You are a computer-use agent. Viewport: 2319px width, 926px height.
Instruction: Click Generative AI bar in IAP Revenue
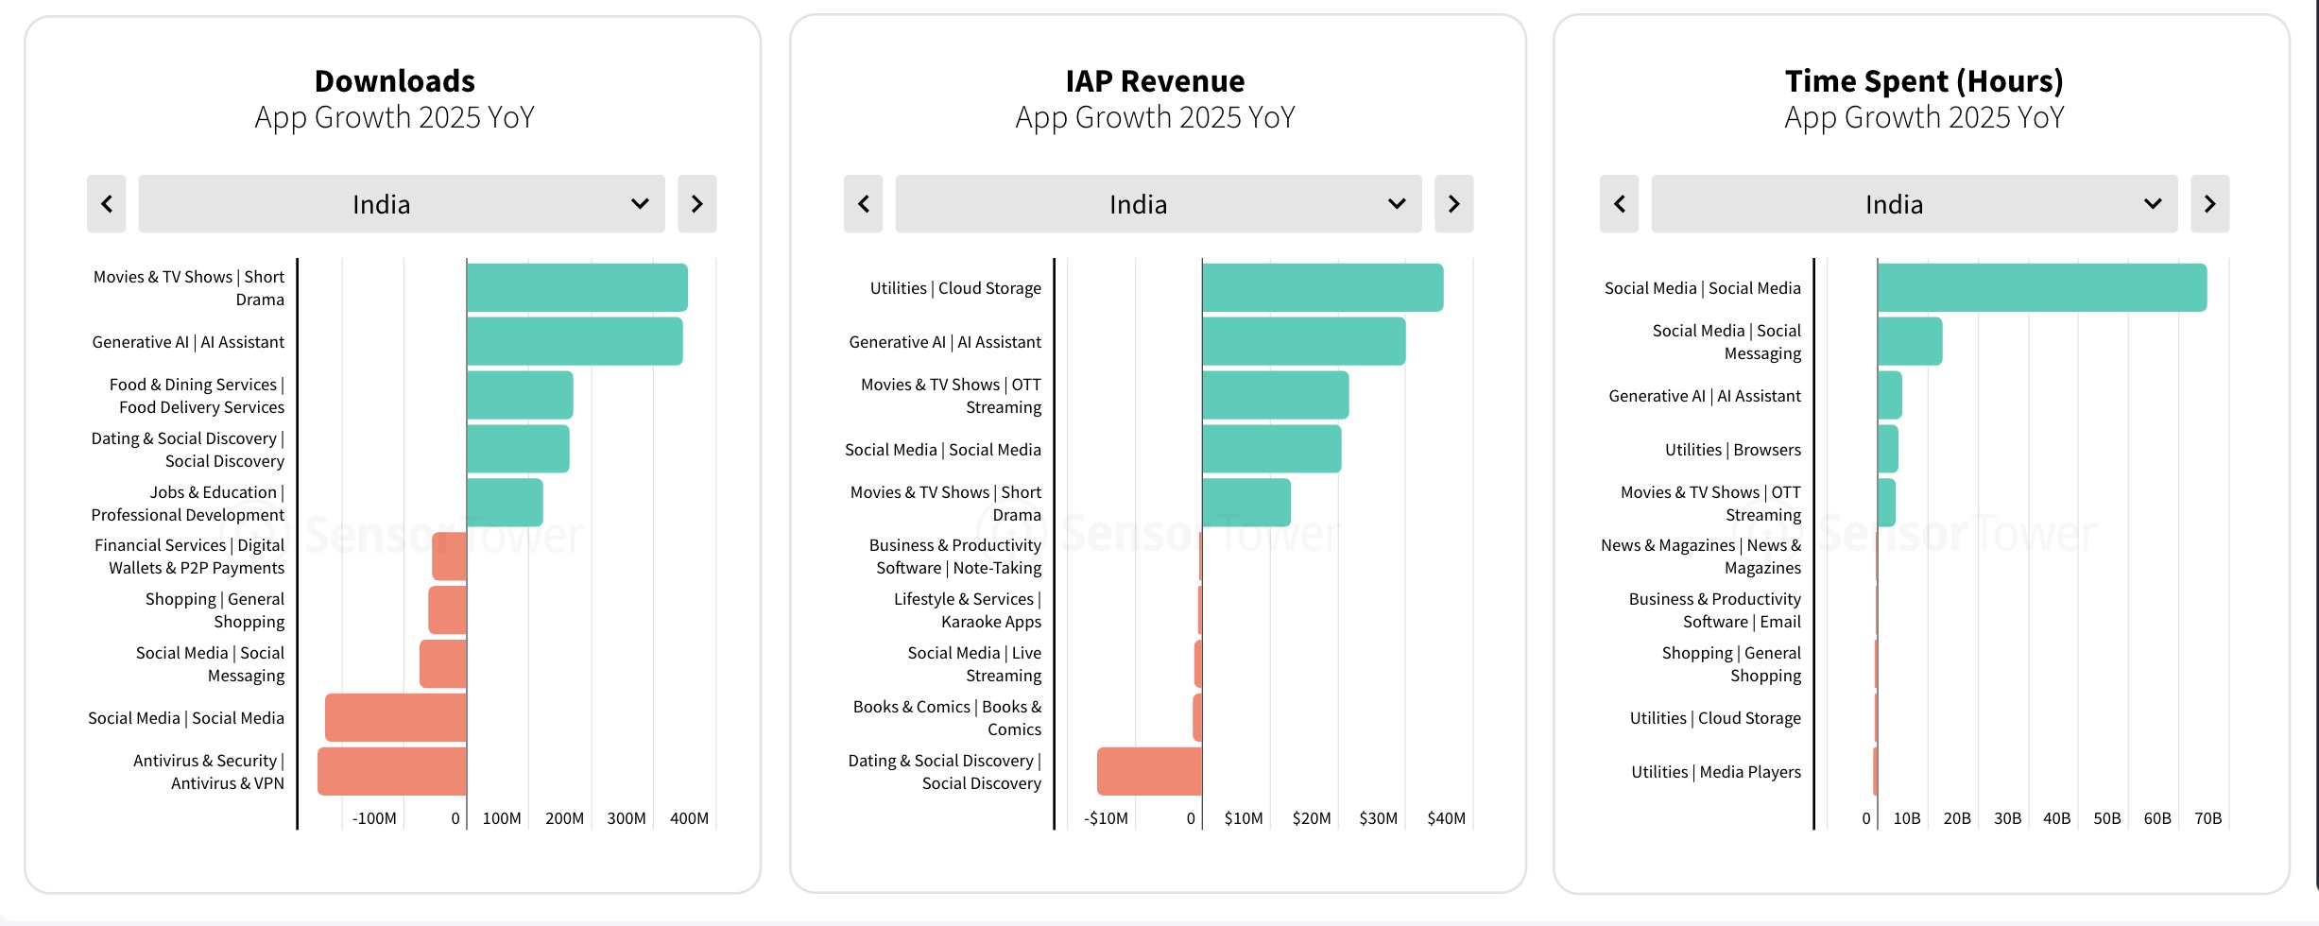click(x=1303, y=341)
